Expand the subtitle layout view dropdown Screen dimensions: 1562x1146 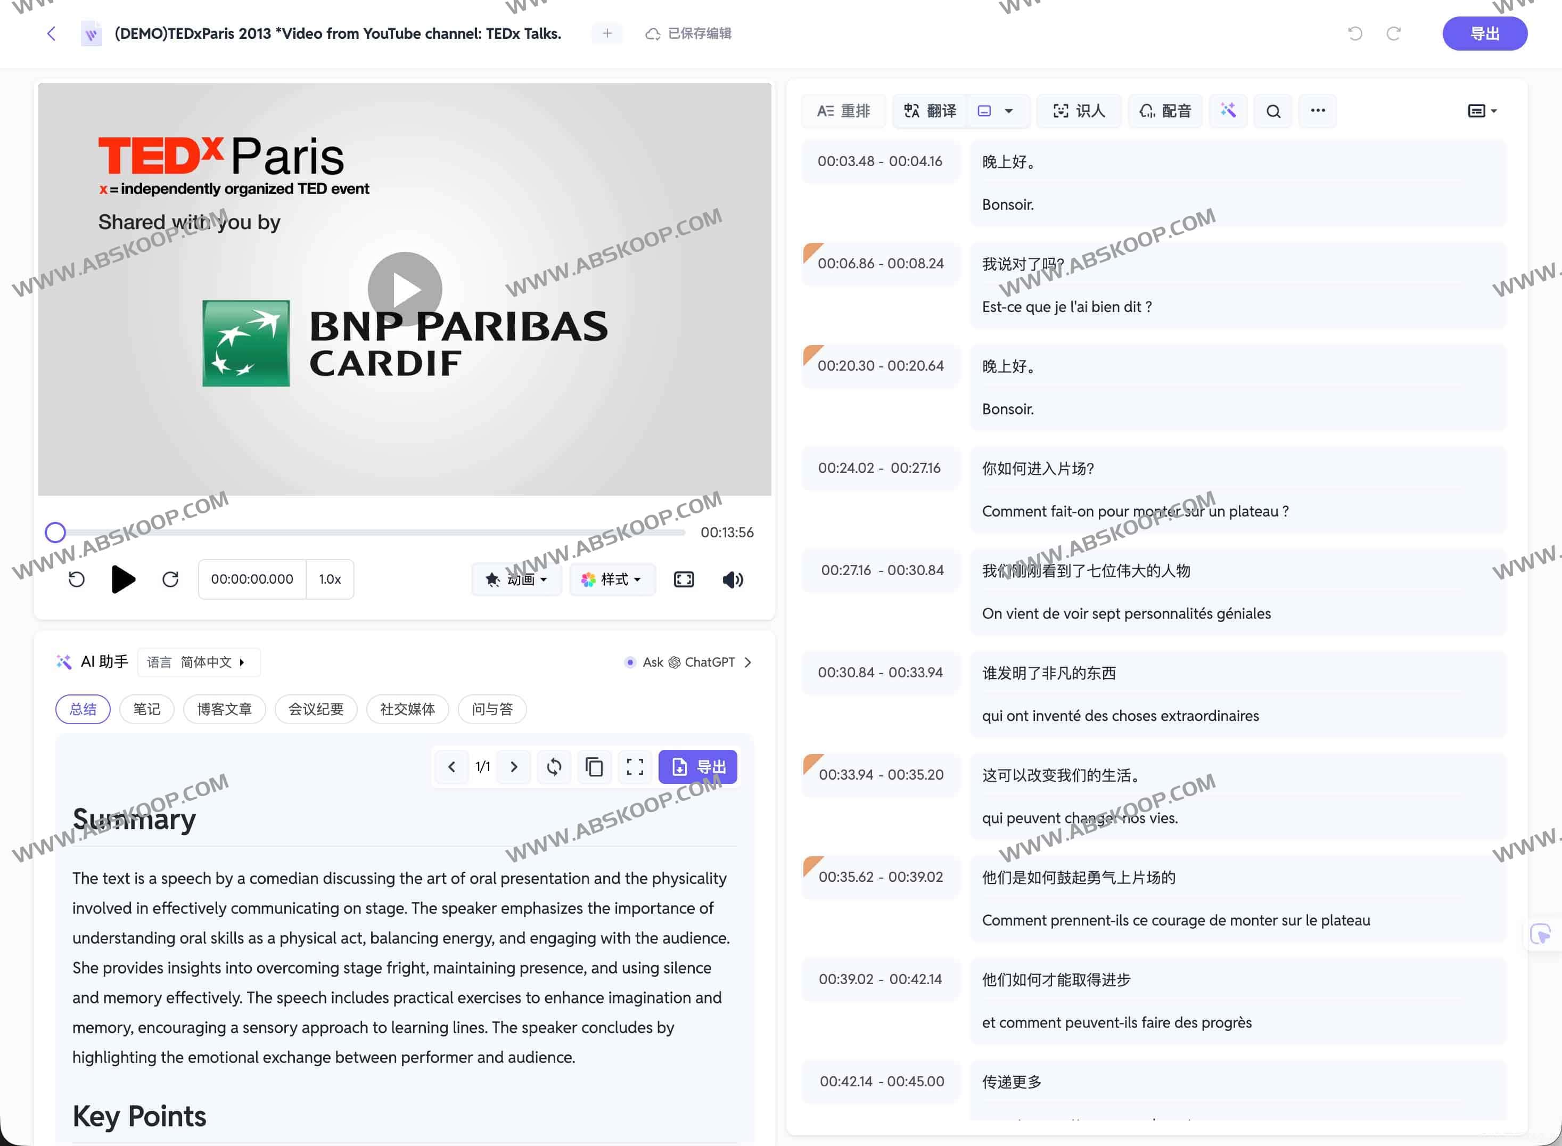coord(1482,111)
